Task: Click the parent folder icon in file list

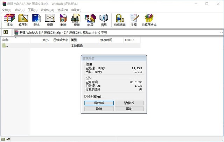Action: 4,45
